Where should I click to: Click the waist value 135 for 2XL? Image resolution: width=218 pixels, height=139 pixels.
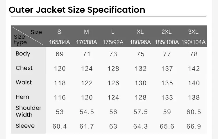pos(167,83)
